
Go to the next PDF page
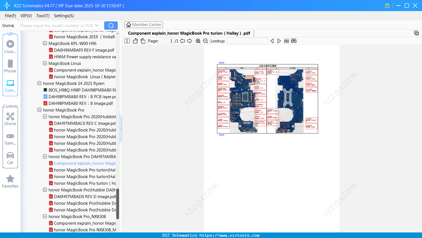coord(190,41)
